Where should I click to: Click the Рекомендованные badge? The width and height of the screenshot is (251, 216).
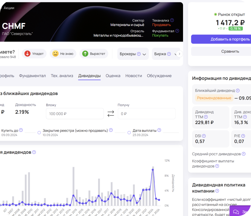pyautogui.click(x=214, y=98)
